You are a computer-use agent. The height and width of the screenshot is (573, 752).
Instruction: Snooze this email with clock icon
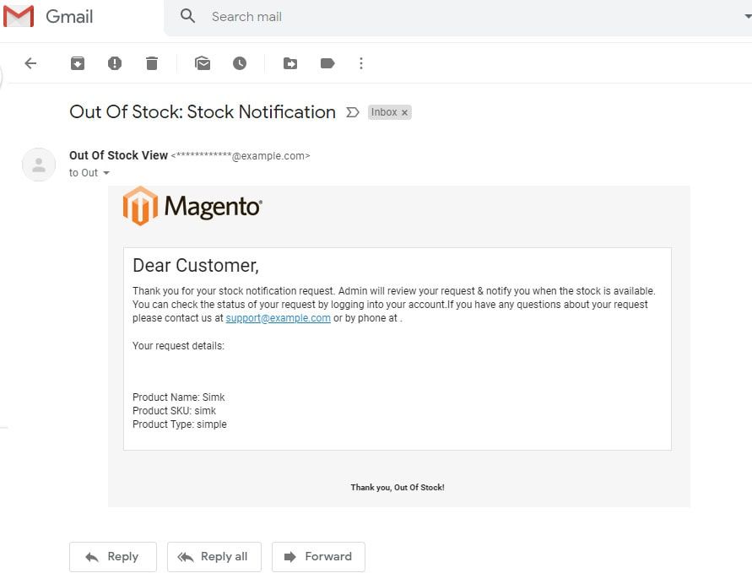(240, 63)
